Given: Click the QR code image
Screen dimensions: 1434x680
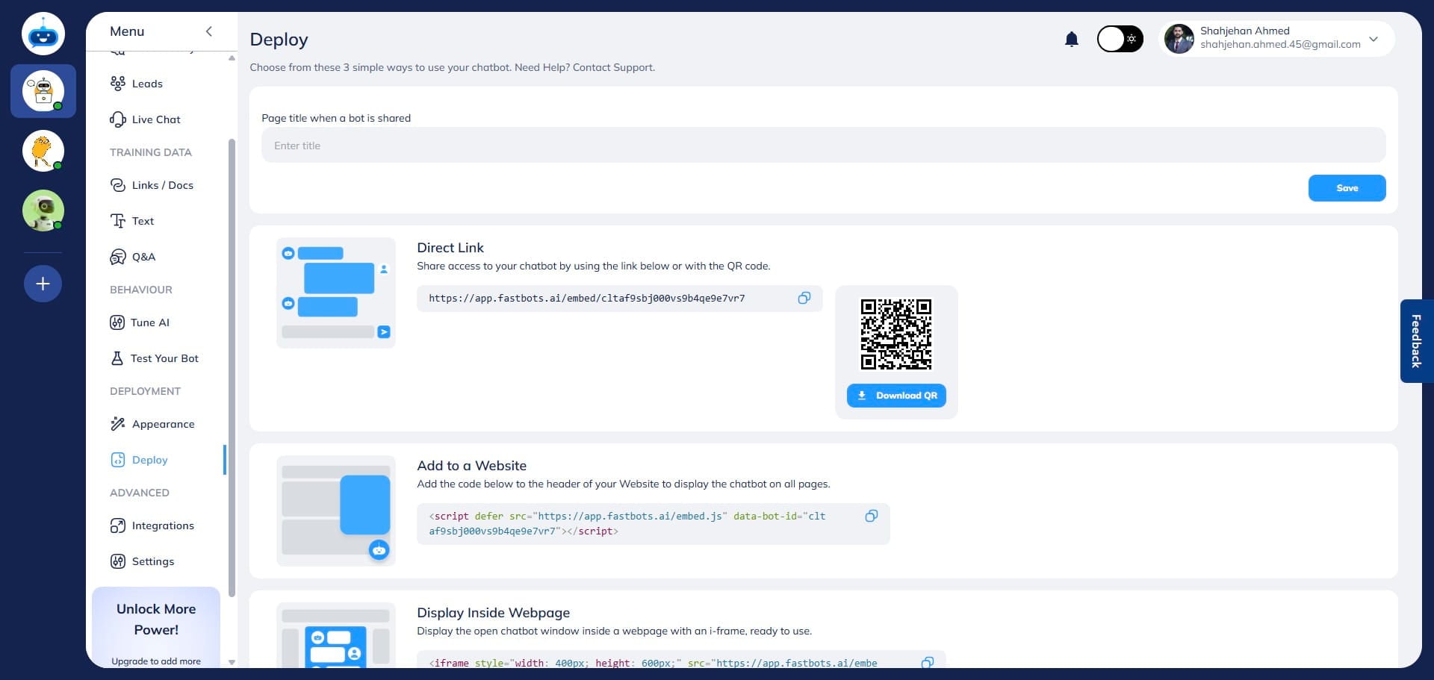Looking at the screenshot, I should click(x=896, y=334).
